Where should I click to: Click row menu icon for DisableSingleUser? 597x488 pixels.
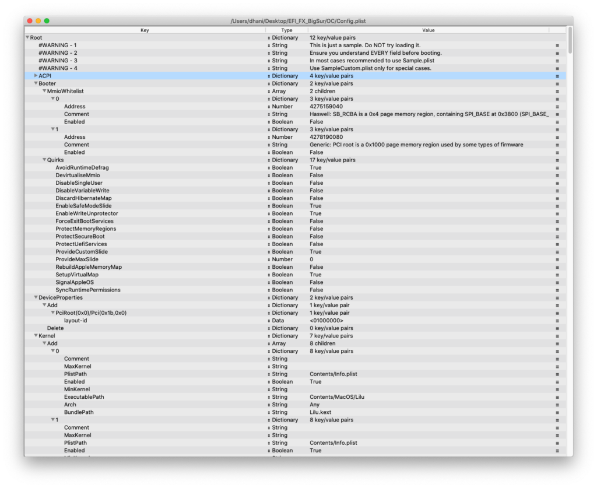(557, 183)
